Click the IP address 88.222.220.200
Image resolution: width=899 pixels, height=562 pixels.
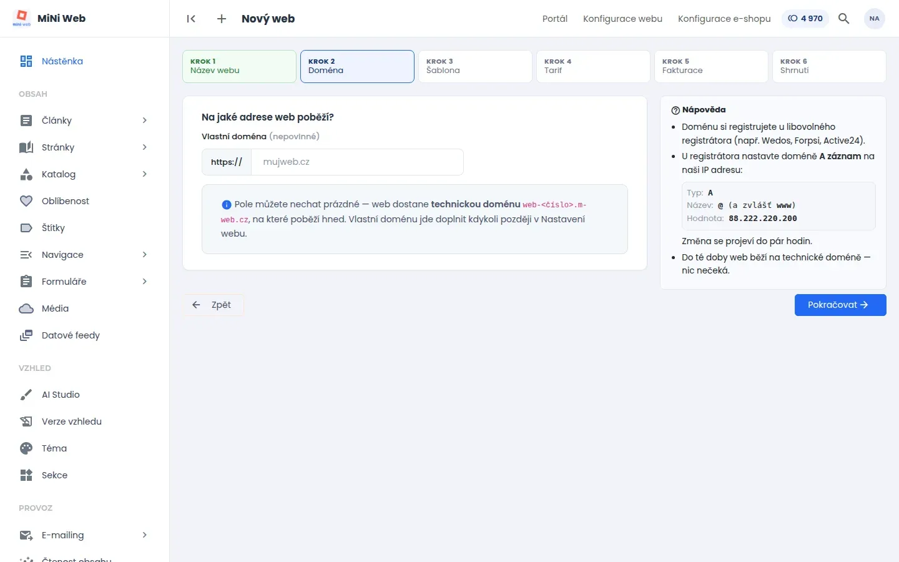coord(763,219)
